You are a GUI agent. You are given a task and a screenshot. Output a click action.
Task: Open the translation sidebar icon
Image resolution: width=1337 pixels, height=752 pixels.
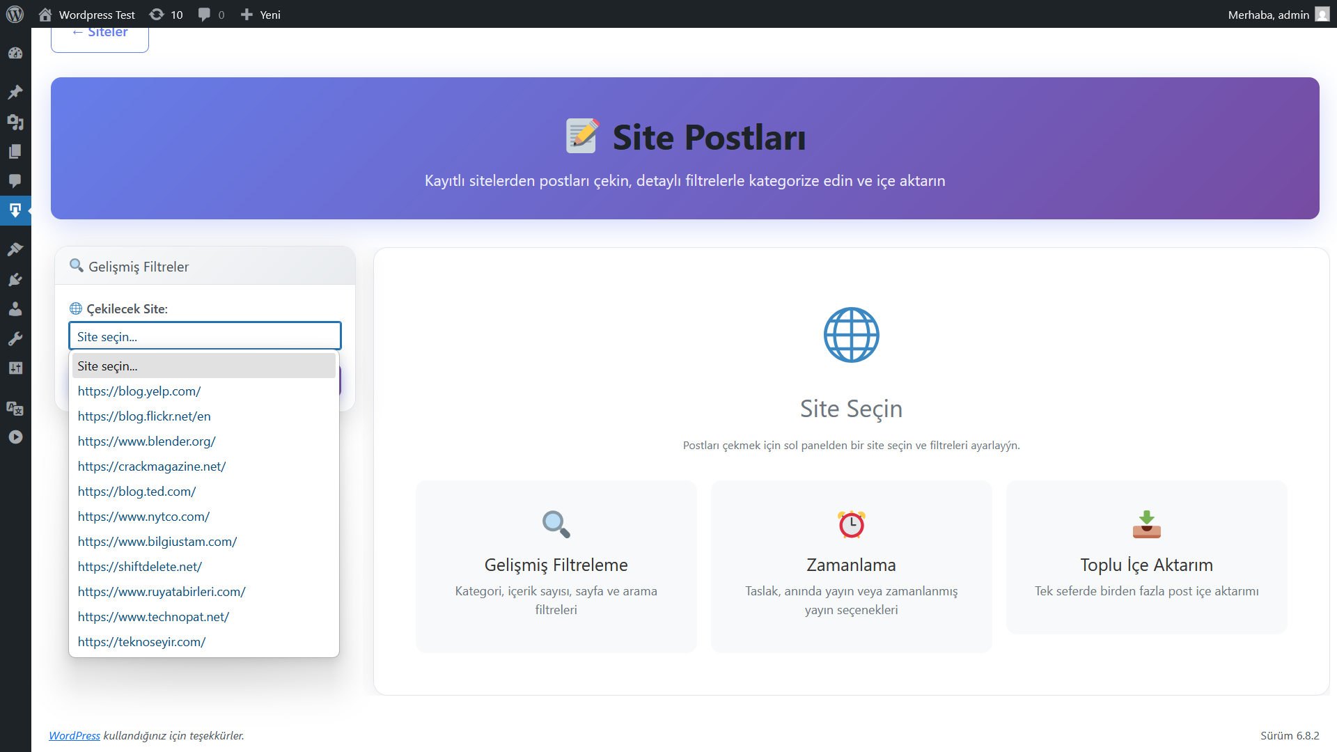click(x=15, y=408)
